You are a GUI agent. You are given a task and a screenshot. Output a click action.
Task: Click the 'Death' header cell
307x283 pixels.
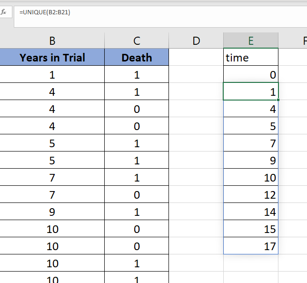137,57
